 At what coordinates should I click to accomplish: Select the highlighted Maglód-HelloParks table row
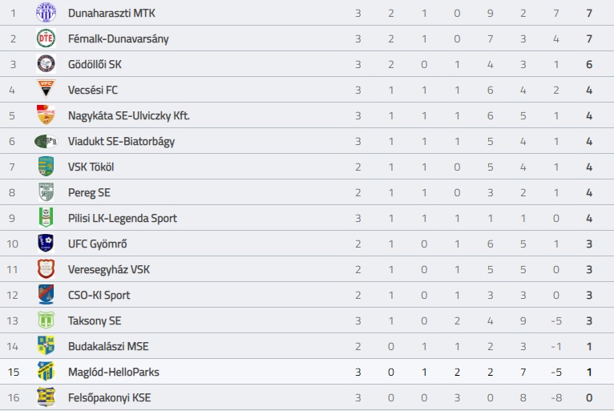[x=307, y=372]
